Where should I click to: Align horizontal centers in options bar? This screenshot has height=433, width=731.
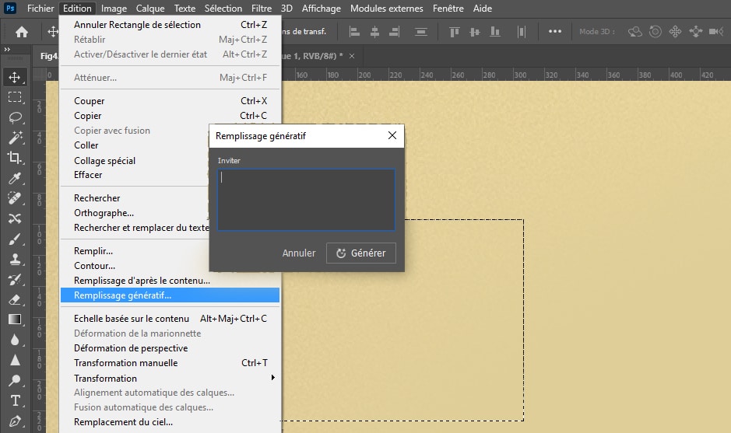pos(374,32)
